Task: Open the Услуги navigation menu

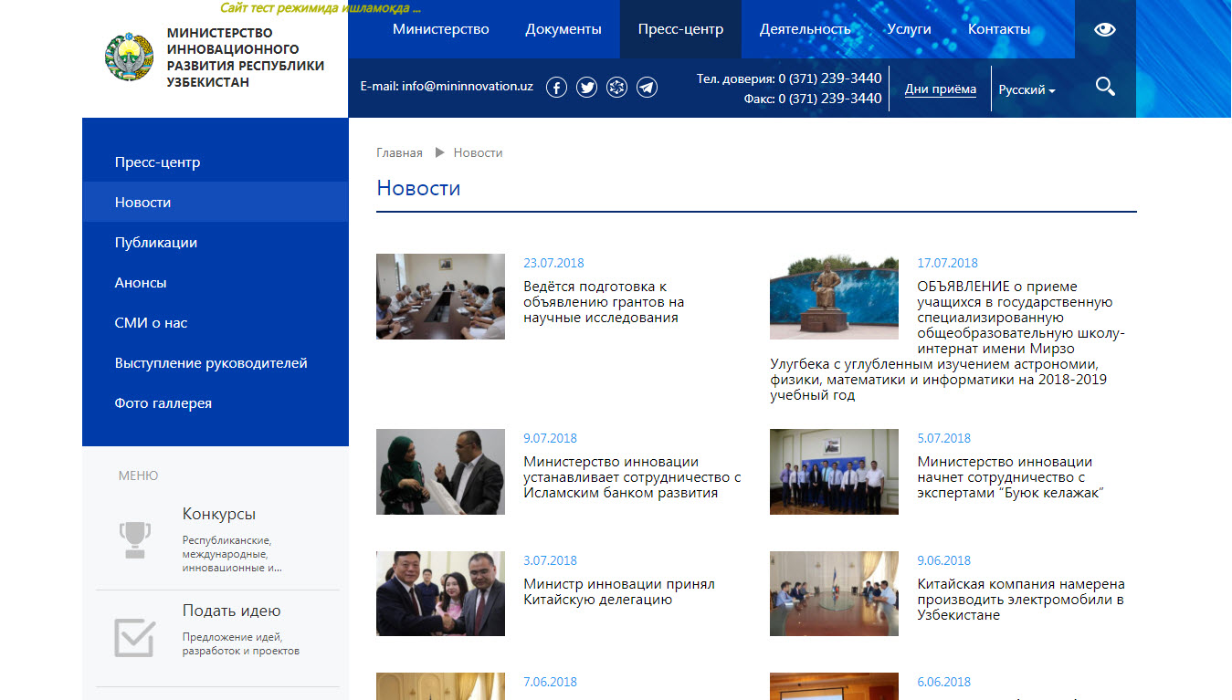Action: (909, 29)
